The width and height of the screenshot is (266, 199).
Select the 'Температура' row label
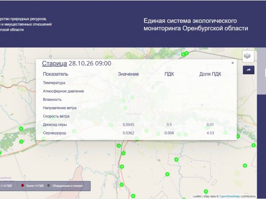pyautogui.click(x=54, y=83)
